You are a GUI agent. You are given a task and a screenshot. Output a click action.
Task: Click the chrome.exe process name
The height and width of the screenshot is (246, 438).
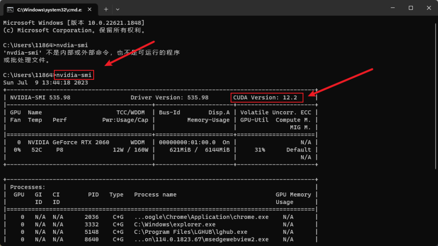pos(201,217)
